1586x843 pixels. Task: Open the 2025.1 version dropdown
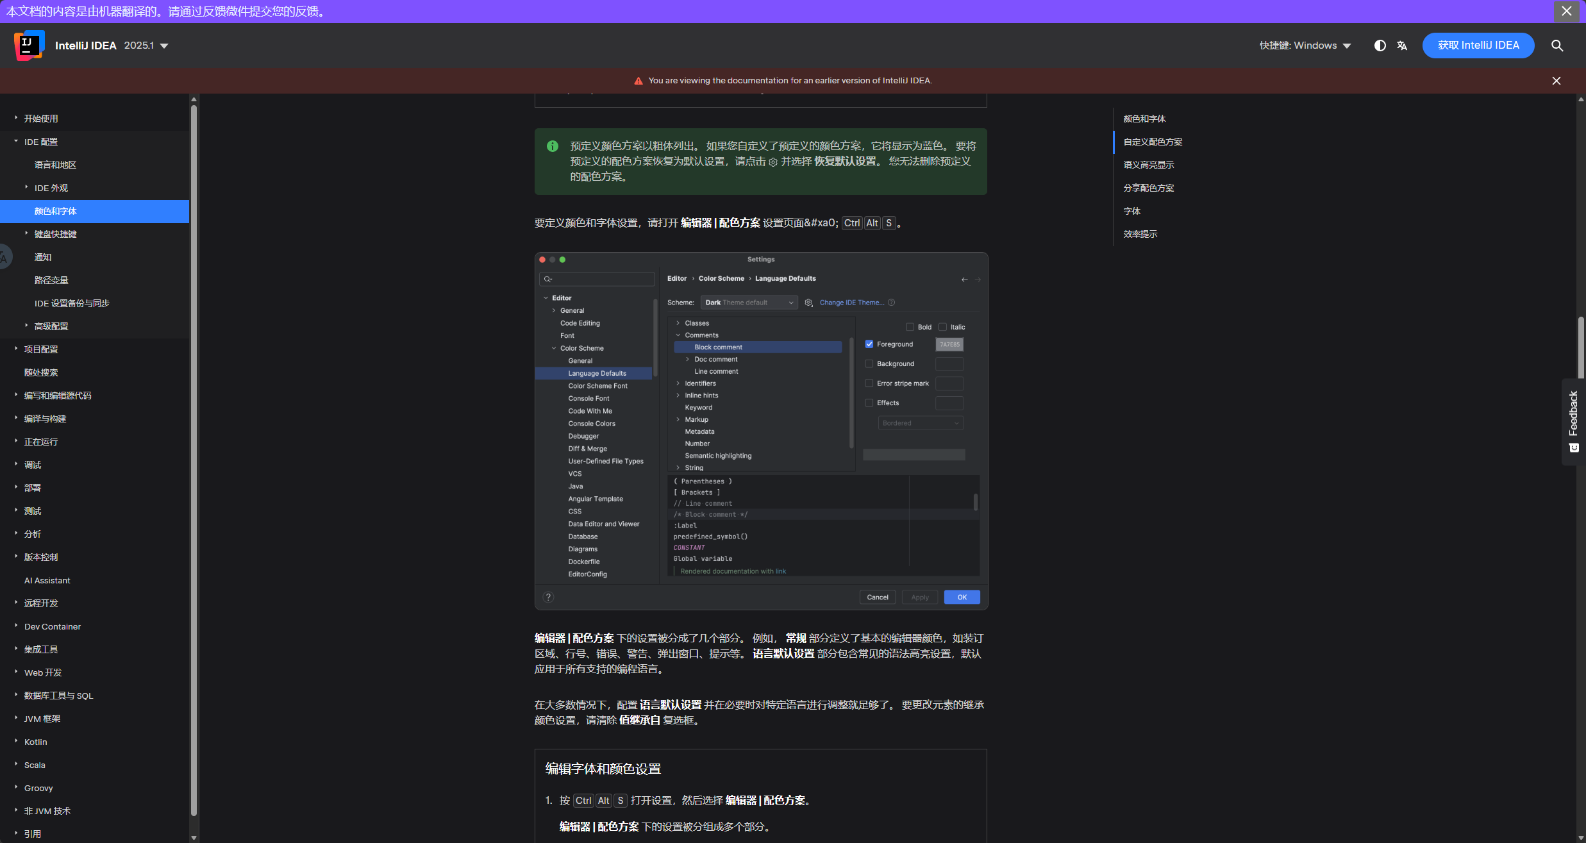pos(146,46)
